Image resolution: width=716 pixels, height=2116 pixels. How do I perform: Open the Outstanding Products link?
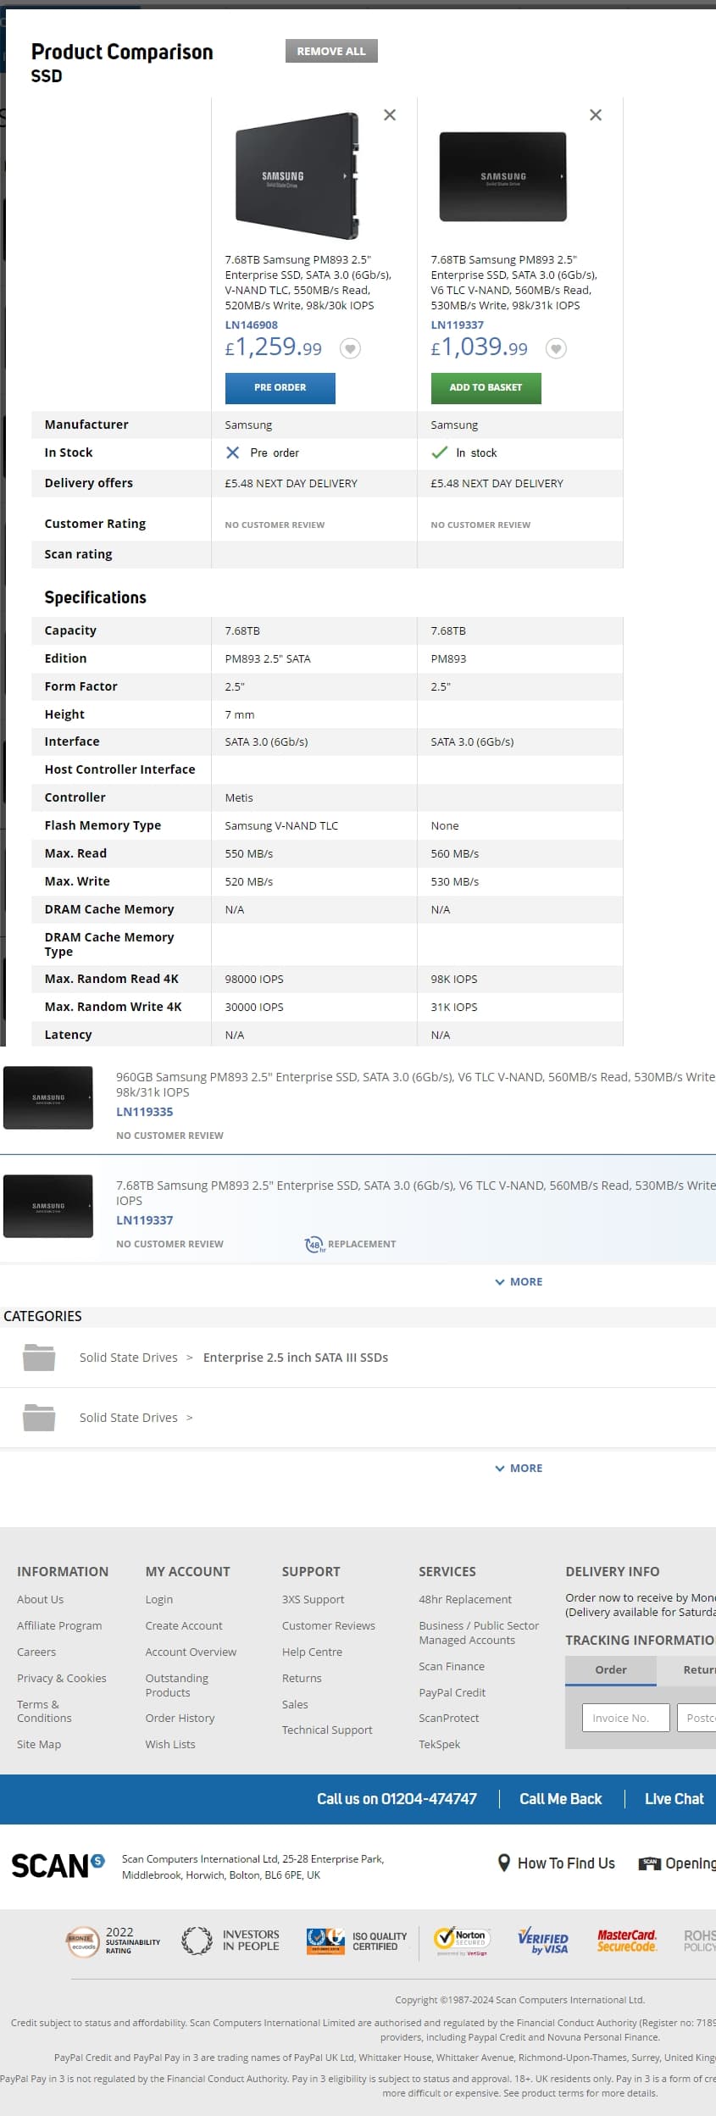tap(177, 1685)
